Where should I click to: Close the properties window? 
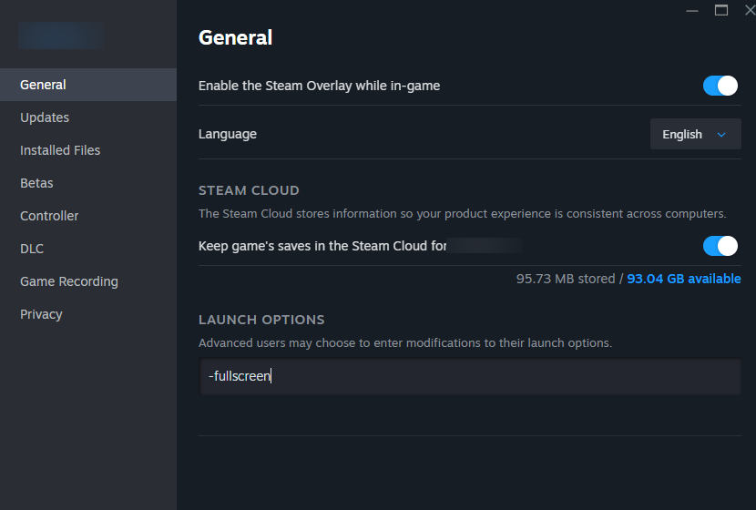coord(749,10)
